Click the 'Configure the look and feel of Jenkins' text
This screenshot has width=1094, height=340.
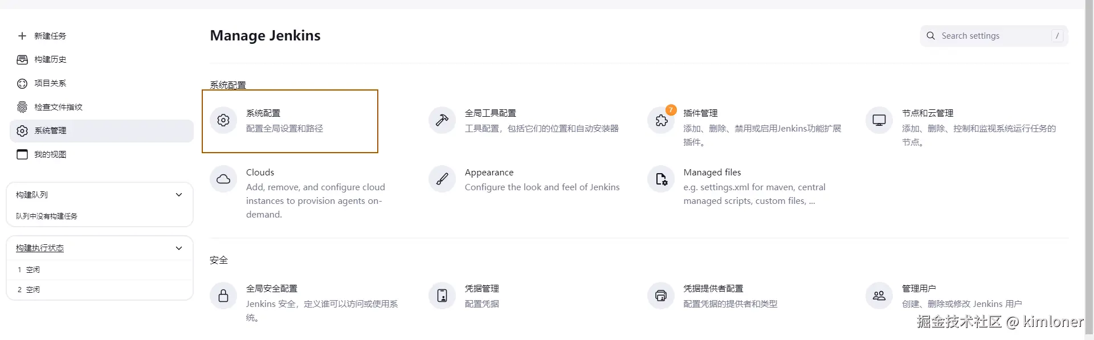[542, 187]
